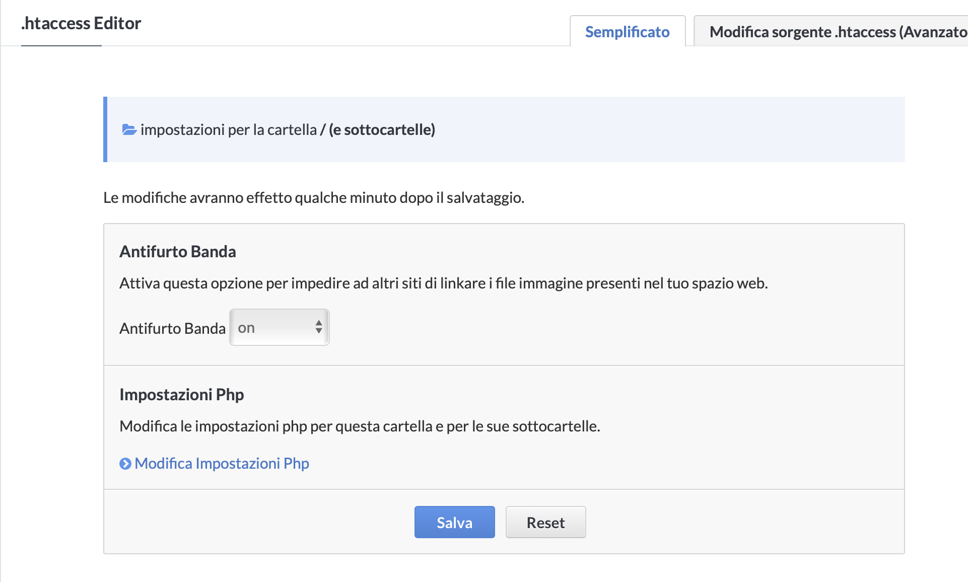Viewport: 968px width, 582px height.
Task: Click the bold '(e sottocartelle)' text
Action: pyautogui.click(x=382, y=130)
